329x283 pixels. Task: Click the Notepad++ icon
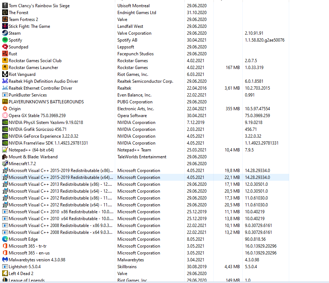coord(5,150)
